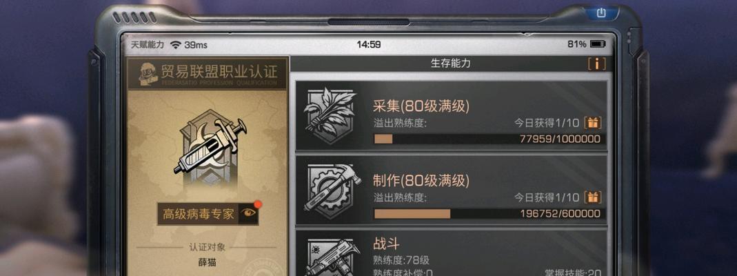Open the 战斗 skill entry
Viewport: 737px width, 276px height.
pyautogui.click(x=451, y=253)
